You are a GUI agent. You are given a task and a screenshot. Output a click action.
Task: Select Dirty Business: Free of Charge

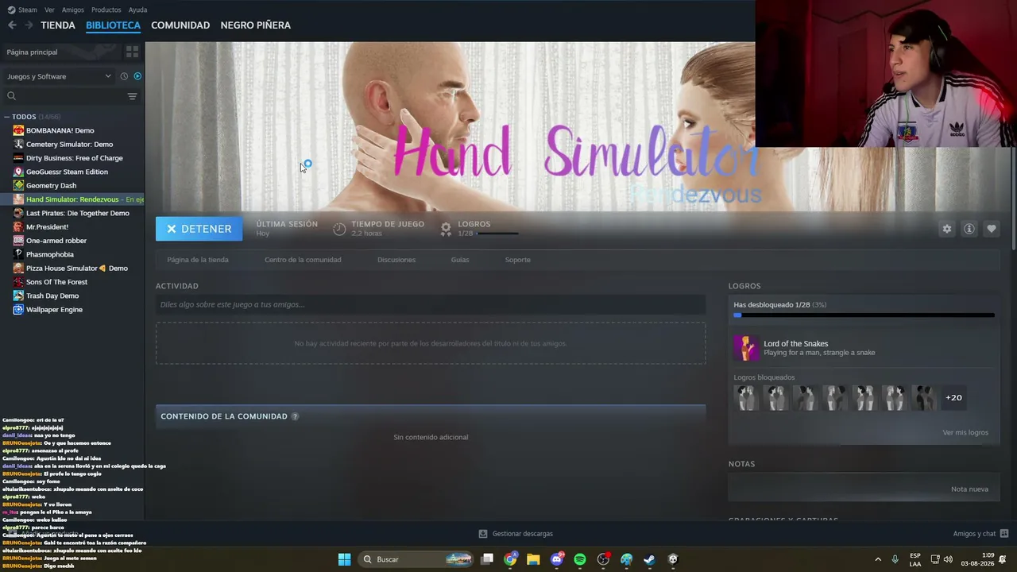(x=74, y=158)
